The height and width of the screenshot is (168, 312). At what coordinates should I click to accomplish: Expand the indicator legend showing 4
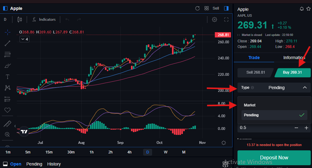(24, 39)
